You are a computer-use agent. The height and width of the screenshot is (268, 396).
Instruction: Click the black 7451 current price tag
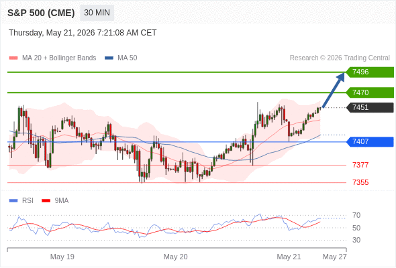(370, 107)
